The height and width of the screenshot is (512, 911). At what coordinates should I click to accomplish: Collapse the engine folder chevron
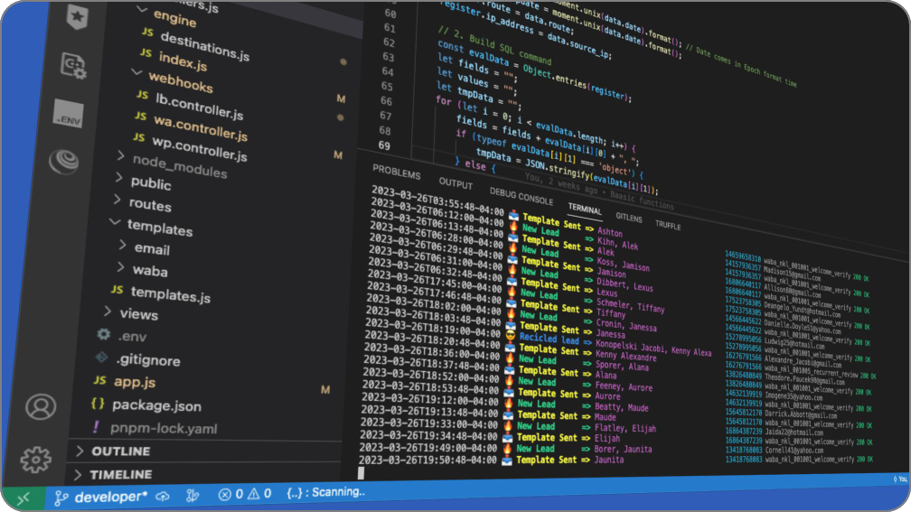click(142, 9)
